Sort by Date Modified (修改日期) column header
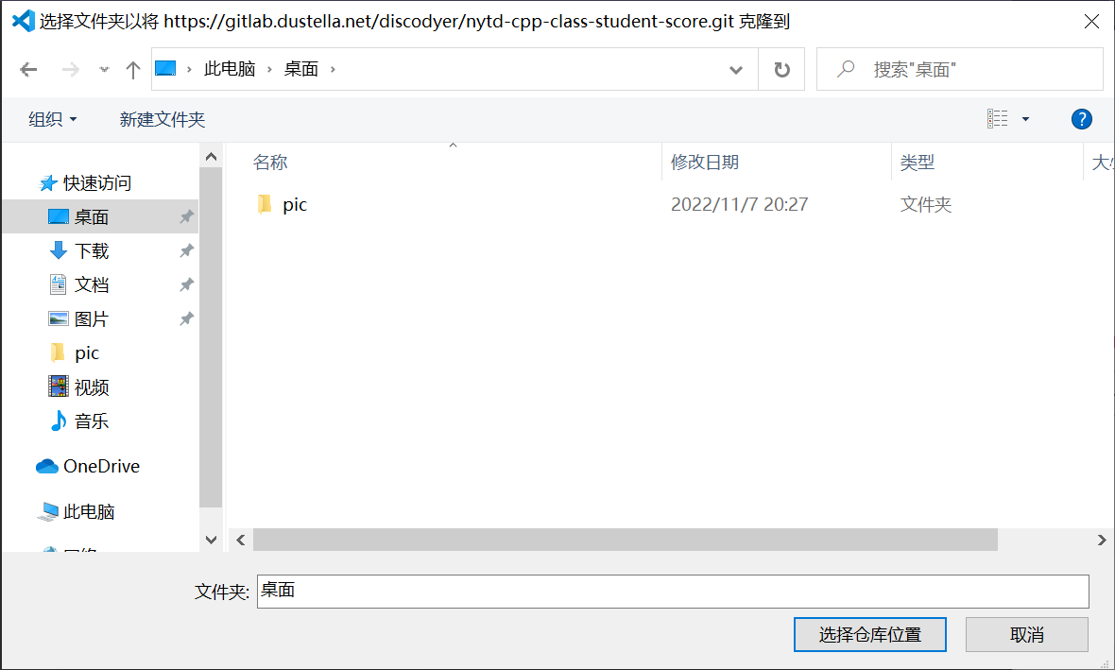The image size is (1115, 670). (705, 163)
